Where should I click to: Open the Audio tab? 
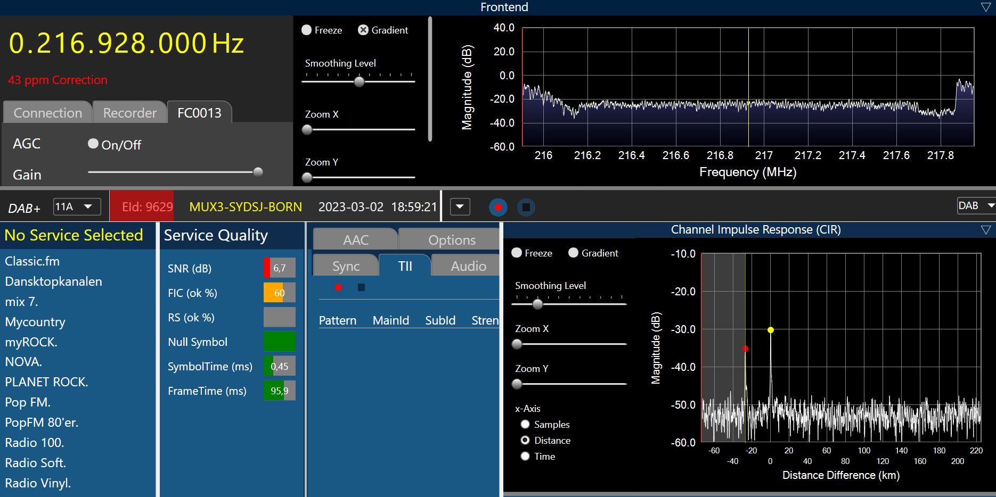click(x=468, y=266)
